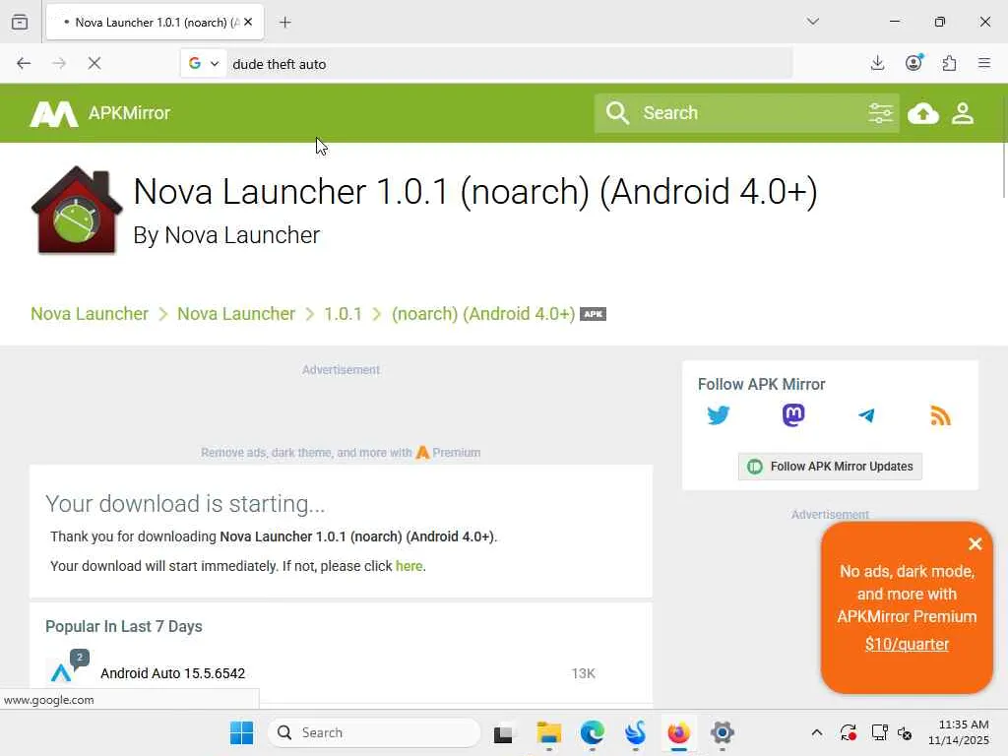Close the orange Premium popup
The height and width of the screenshot is (756, 1008).
click(x=975, y=544)
